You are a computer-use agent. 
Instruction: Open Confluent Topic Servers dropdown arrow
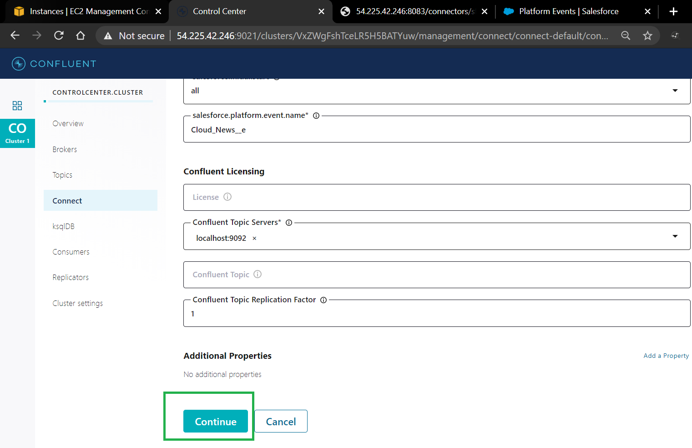pyautogui.click(x=675, y=236)
